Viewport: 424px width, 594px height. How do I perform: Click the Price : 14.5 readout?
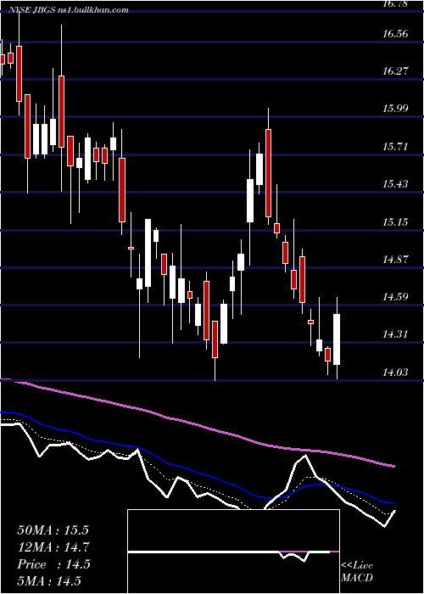53,564
